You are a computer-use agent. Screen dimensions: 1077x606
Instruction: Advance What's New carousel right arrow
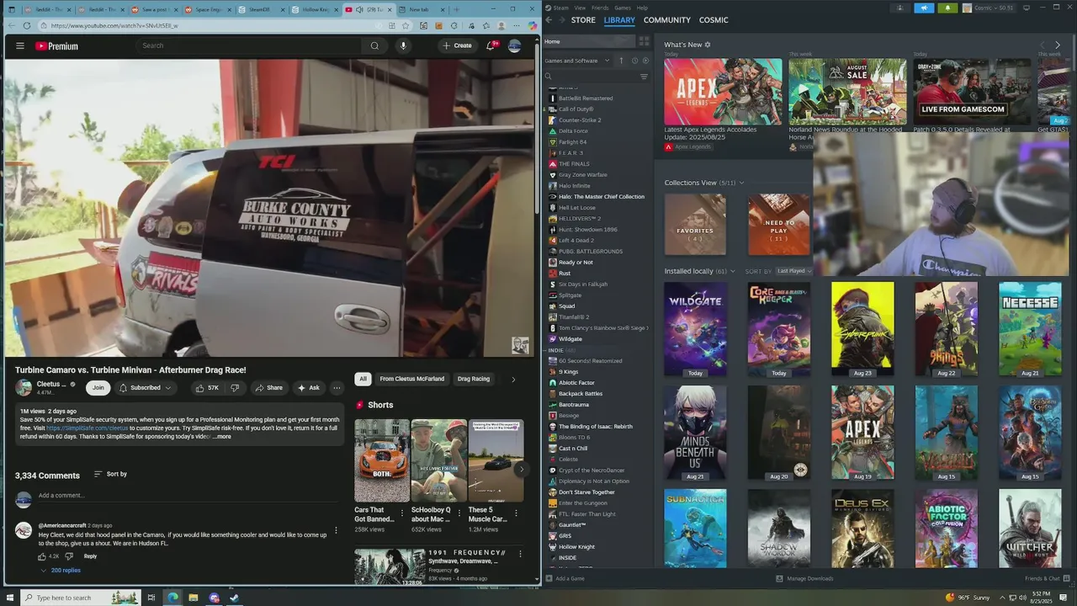1058,45
